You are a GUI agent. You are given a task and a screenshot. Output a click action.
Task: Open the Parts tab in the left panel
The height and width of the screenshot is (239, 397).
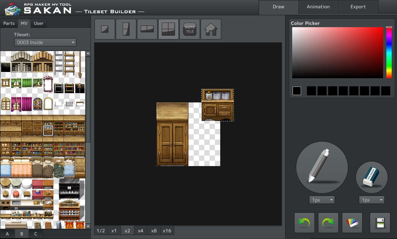[x=9, y=23]
